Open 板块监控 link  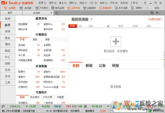coord(23,50)
